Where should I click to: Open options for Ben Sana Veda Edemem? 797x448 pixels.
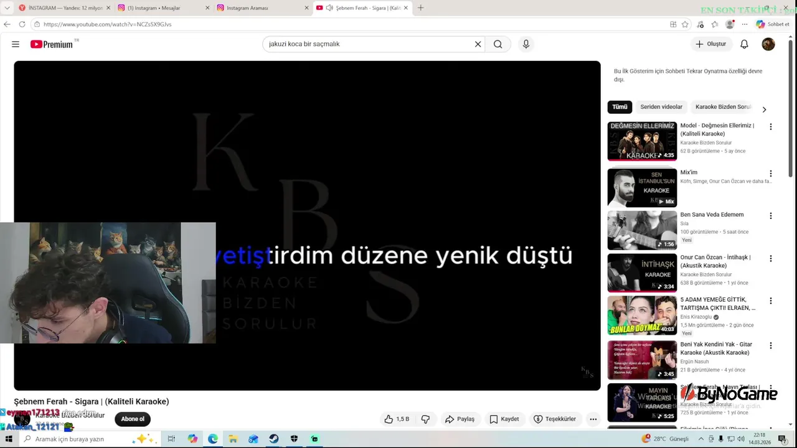tap(771, 216)
